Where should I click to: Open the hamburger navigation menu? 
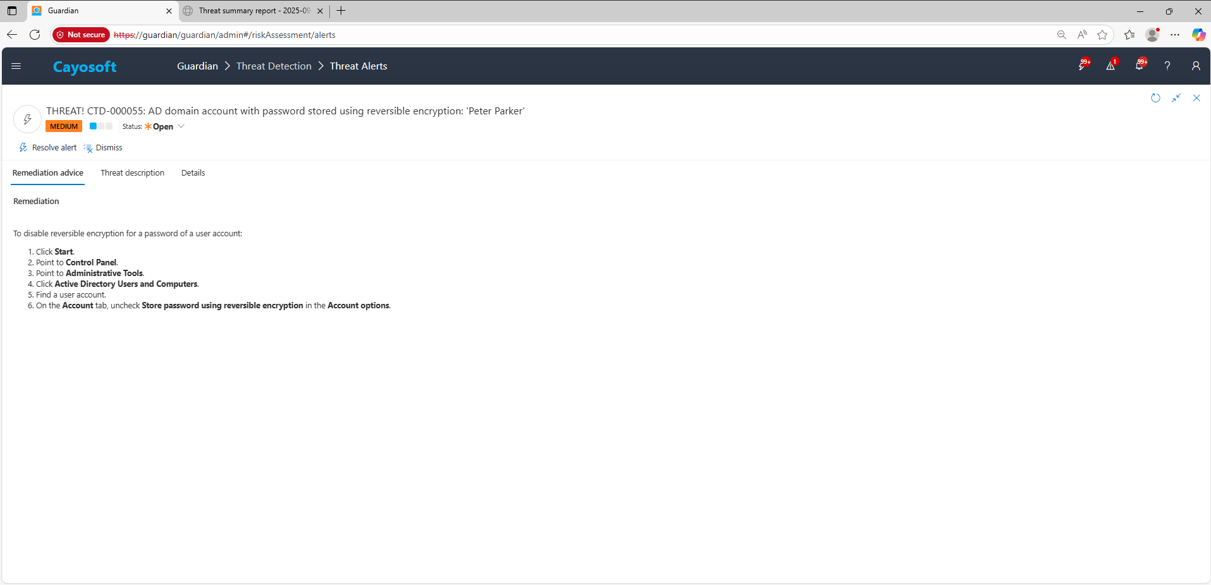(16, 66)
